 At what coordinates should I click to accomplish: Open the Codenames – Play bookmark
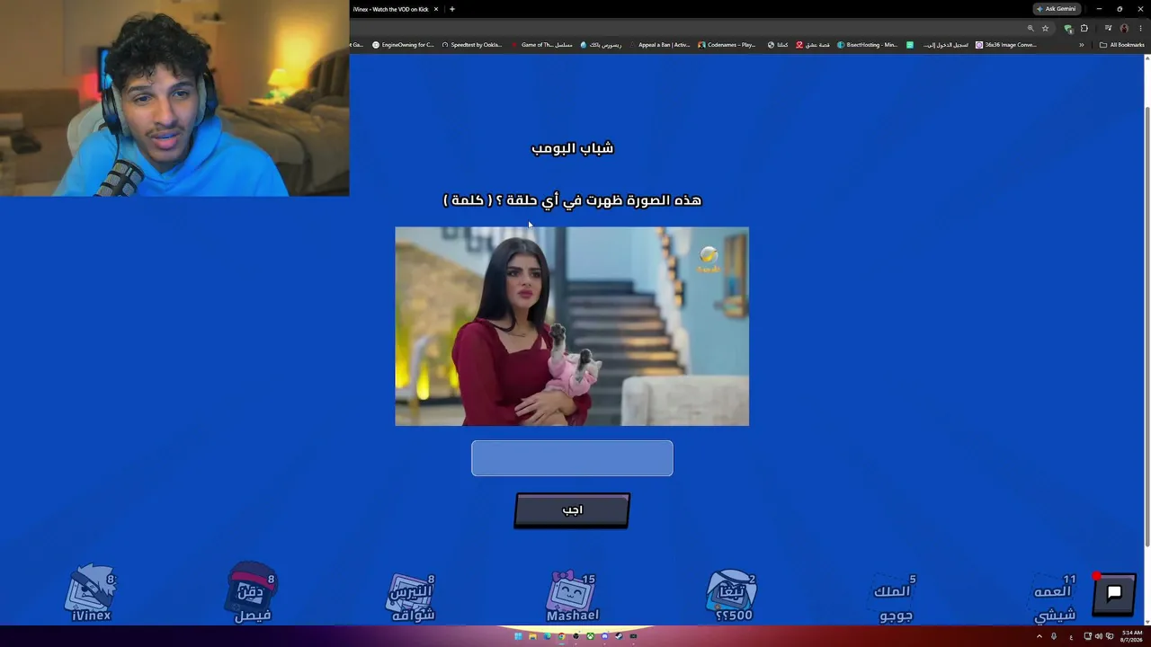727,45
